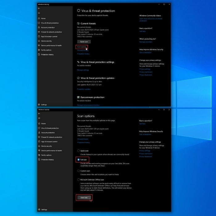Image resolution: width=216 pixels, height=216 pixels.
Task: Open Protection history link under Current threats in top window
Action: (x=83, y=54)
